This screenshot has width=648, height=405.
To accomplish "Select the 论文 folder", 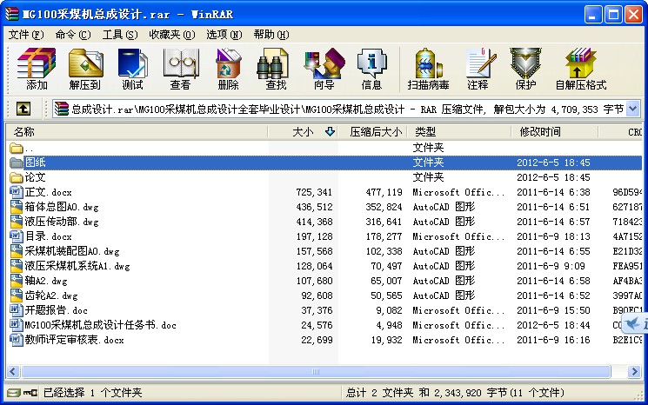I will tap(35, 177).
